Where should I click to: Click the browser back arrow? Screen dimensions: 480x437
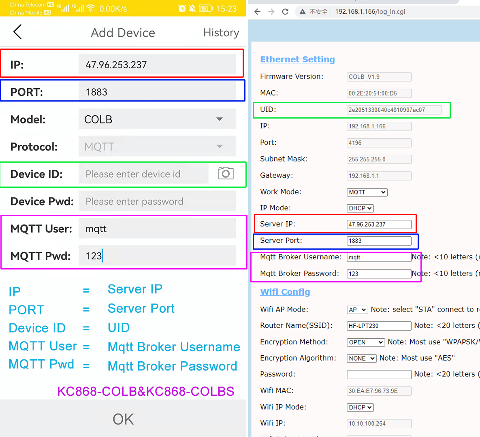click(257, 12)
